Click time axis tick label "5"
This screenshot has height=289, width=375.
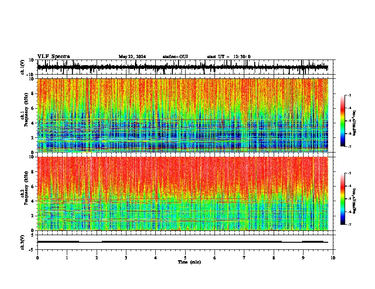tap(185, 258)
